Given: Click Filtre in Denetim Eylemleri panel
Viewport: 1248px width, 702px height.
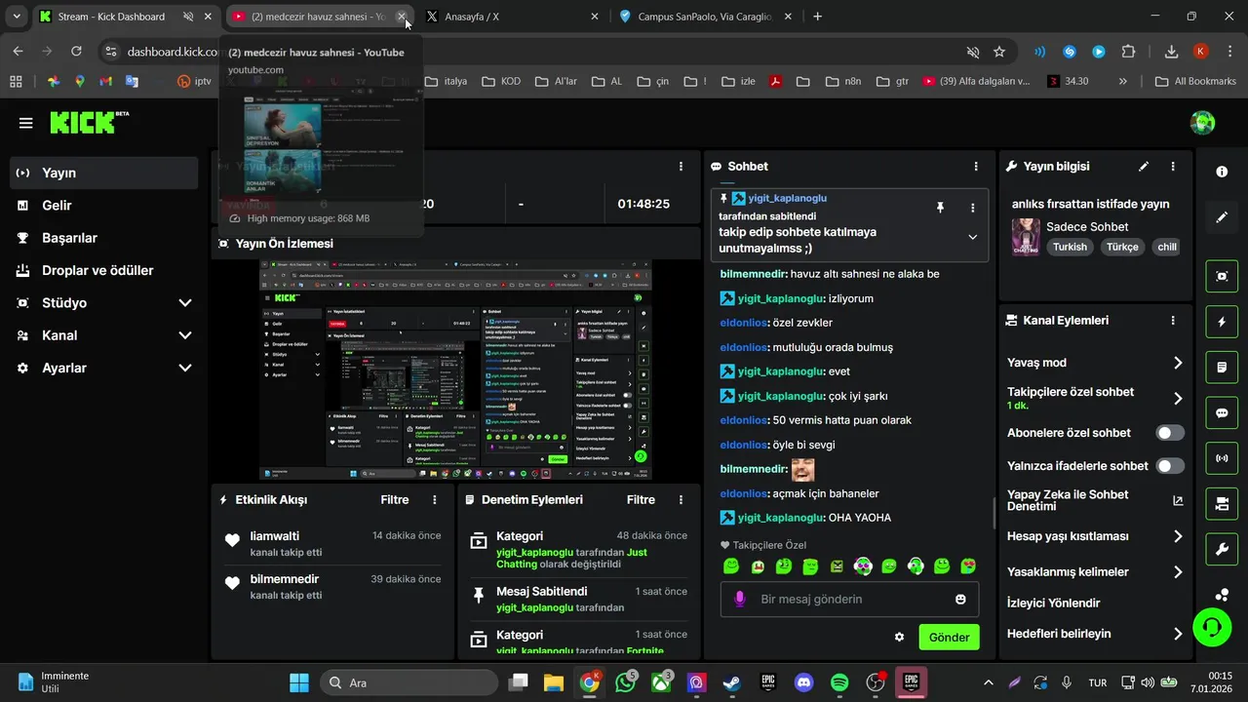Looking at the screenshot, I should 641,500.
